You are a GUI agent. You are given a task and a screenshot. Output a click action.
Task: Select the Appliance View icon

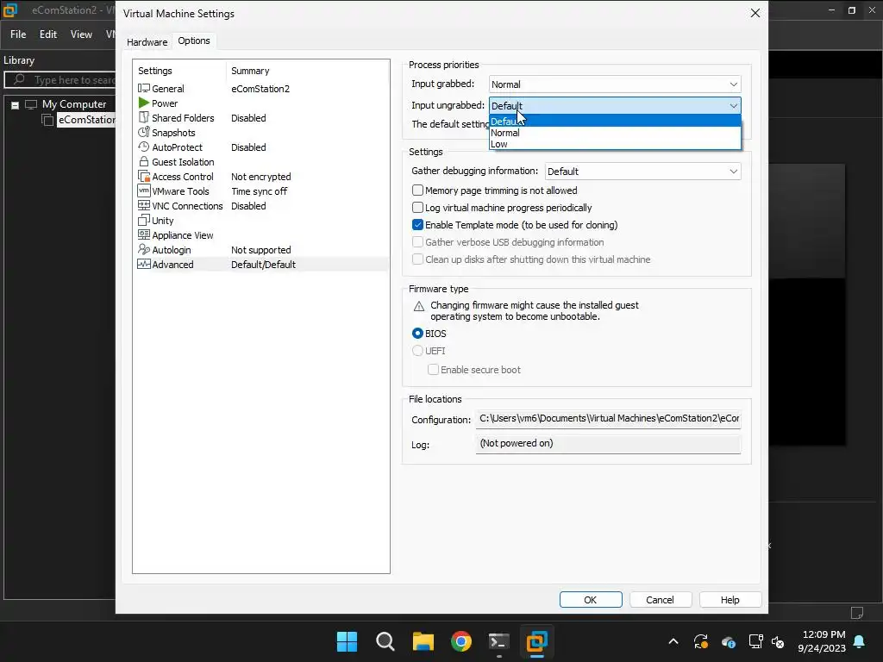tap(144, 234)
